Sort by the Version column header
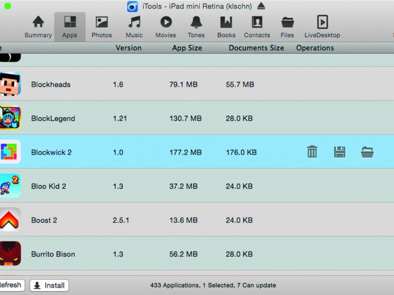This screenshot has height=295, width=394. (128, 48)
